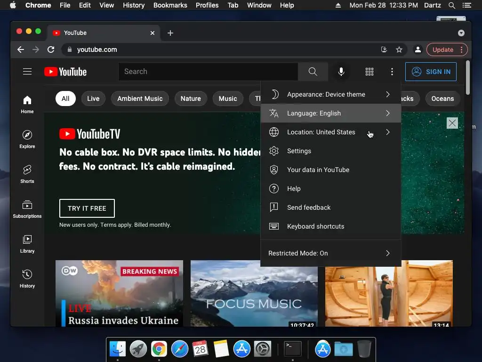Screen dimensions: 482x362
Task: Open Location: United States submenu
Action: pyautogui.click(x=331, y=132)
